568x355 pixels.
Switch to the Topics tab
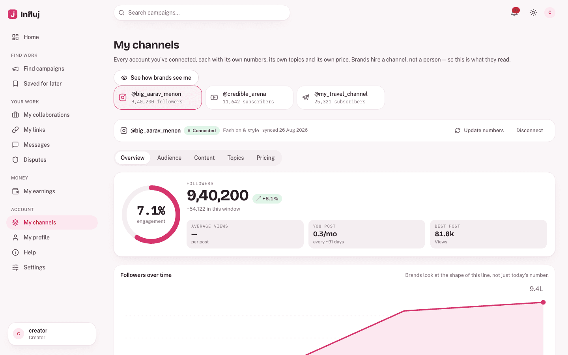(235, 158)
